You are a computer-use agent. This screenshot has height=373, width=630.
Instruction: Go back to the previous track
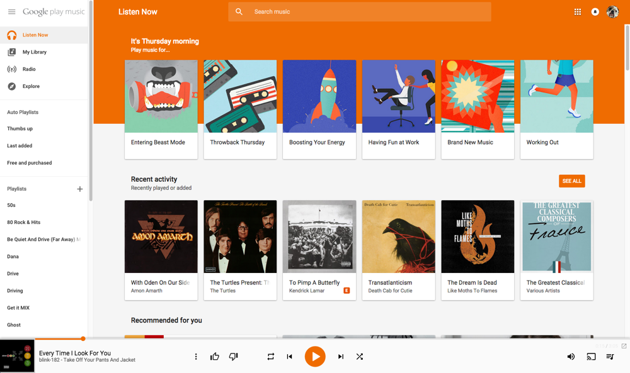289,357
